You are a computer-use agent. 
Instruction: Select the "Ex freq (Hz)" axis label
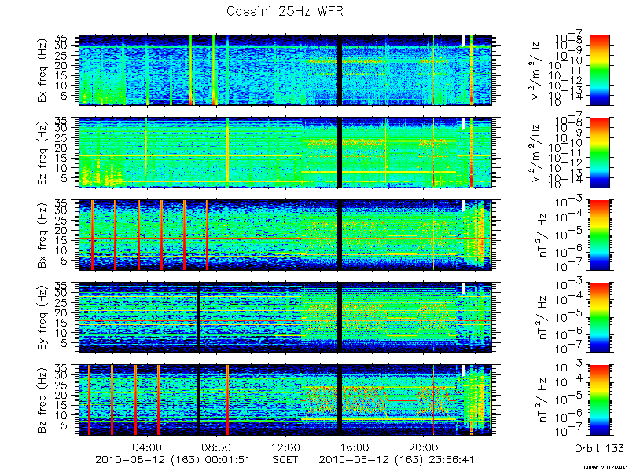coord(42,71)
